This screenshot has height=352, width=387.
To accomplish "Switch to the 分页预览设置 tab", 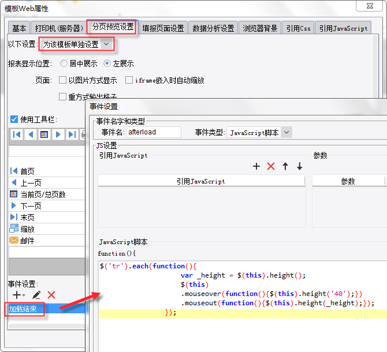I will [x=113, y=27].
